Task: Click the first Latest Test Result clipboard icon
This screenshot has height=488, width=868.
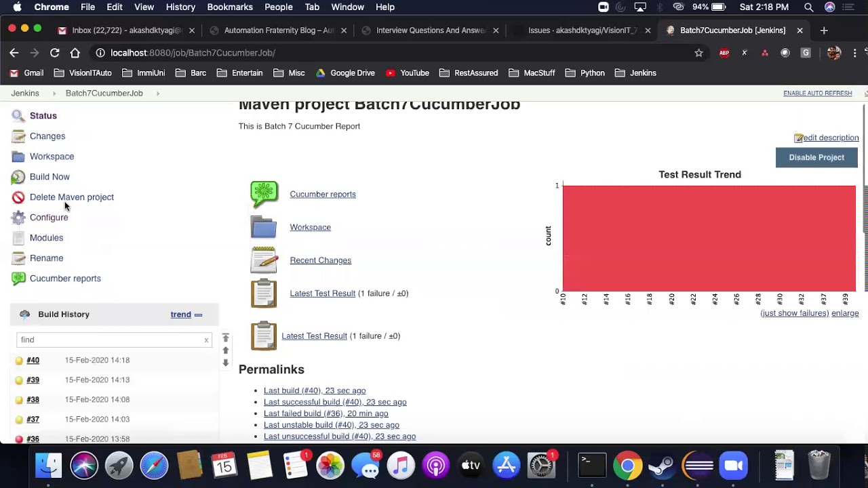Action: point(264,293)
